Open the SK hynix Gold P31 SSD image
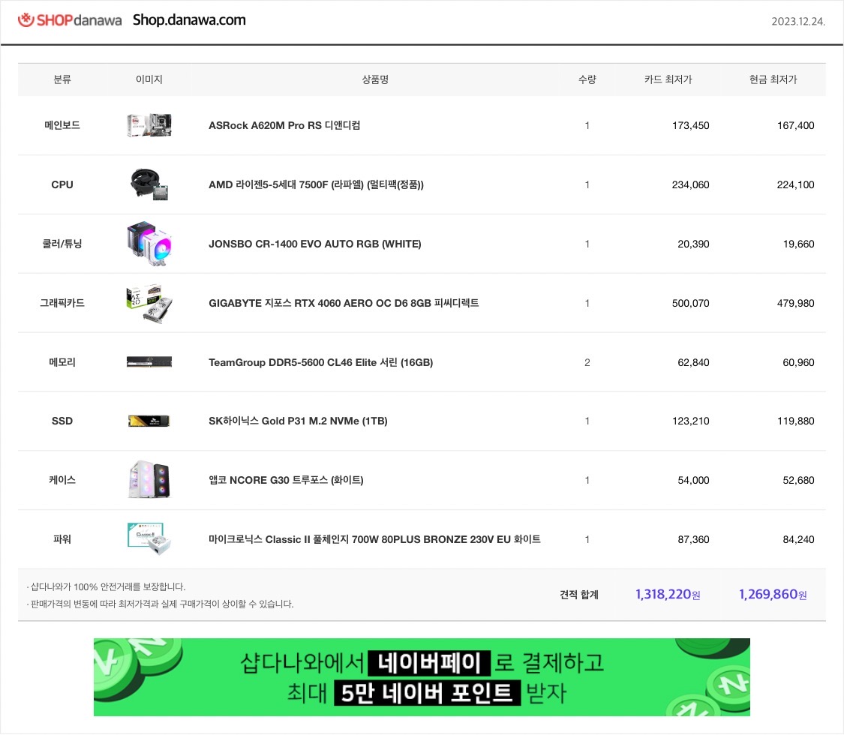The width and height of the screenshot is (844, 735). coord(149,421)
